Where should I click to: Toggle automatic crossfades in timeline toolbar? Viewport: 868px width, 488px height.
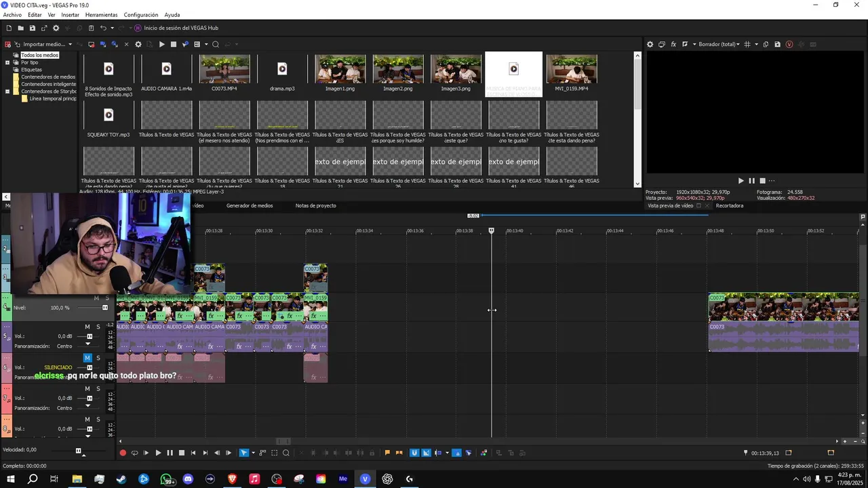pyautogui.click(x=426, y=453)
